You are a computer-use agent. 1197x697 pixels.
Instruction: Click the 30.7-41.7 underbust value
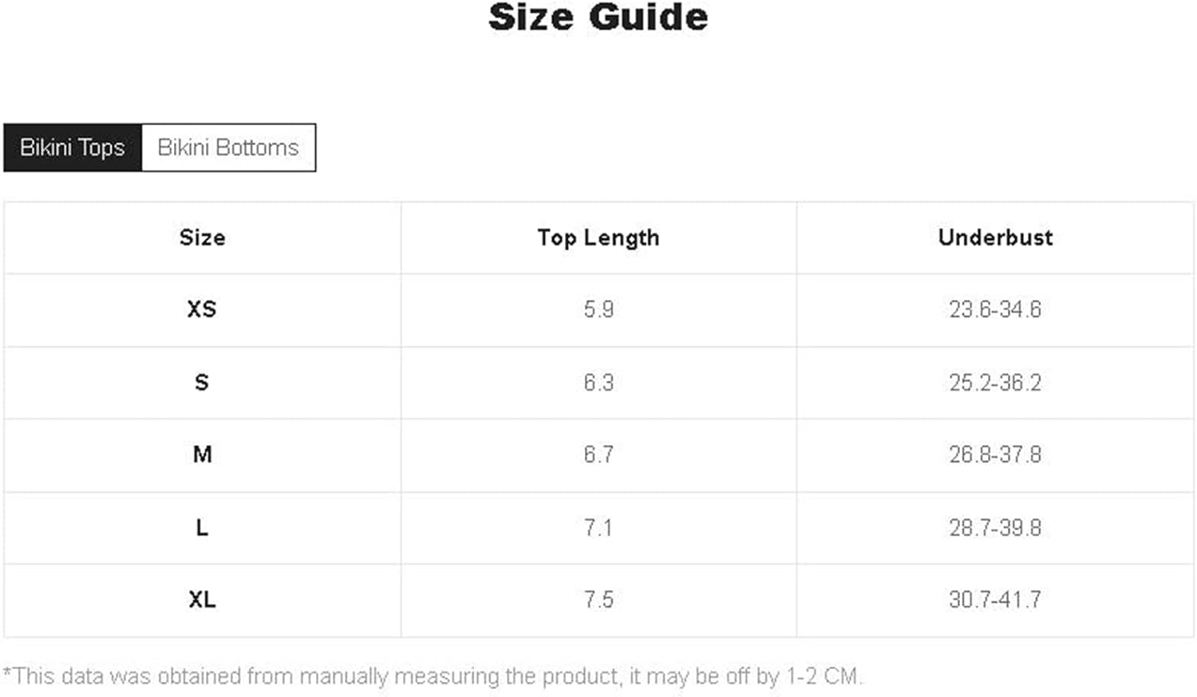[995, 600]
